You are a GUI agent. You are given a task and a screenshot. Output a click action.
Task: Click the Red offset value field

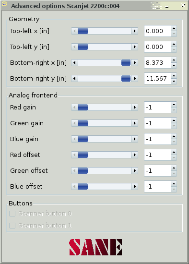tap(157, 155)
